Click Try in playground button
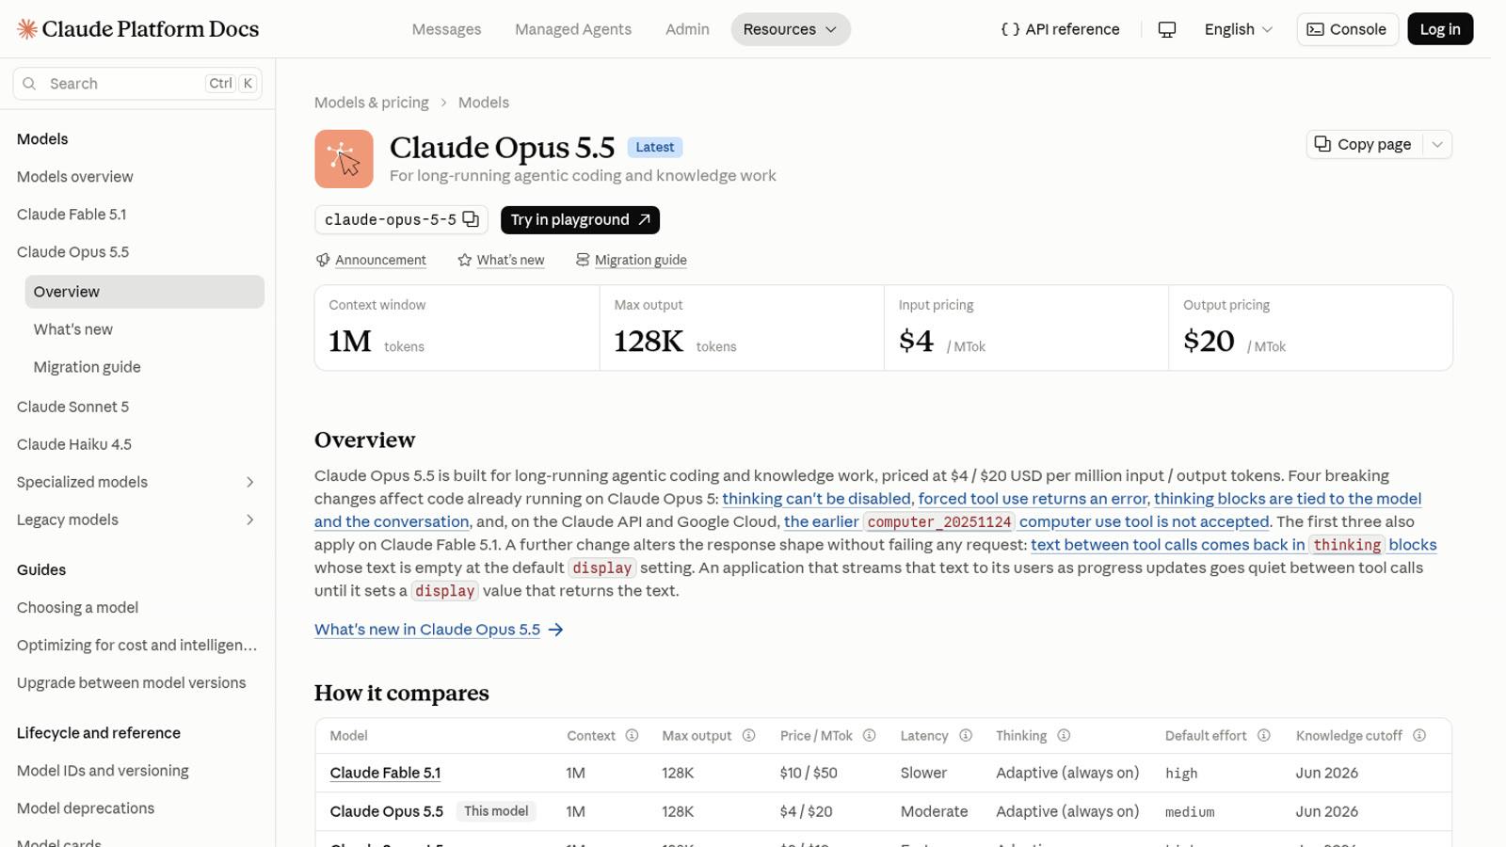This screenshot has height=847, width=1506. (x=580, y=220)
